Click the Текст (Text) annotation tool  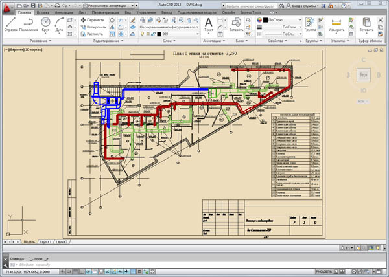209,23
